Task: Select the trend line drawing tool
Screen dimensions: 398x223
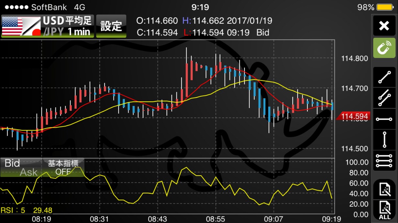Action: tap(384, 77)
